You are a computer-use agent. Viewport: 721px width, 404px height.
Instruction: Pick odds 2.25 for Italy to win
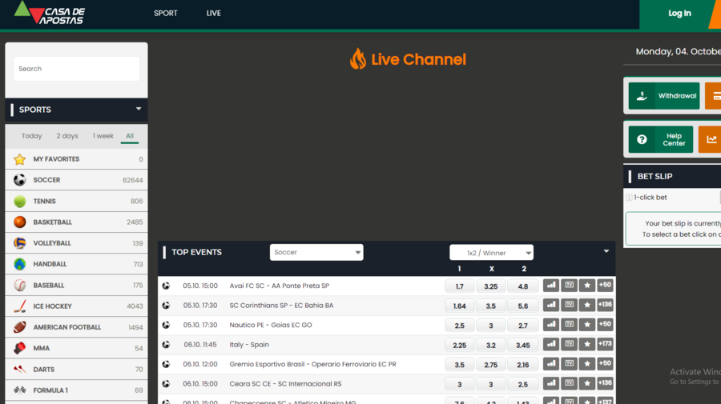459,345
